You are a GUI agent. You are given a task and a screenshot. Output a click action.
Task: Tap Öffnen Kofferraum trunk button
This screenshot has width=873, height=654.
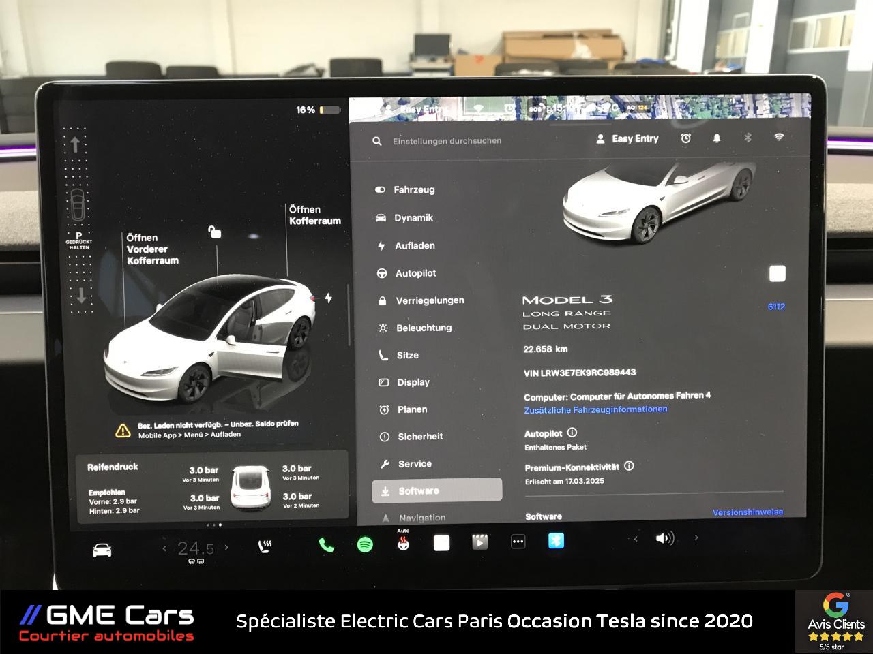[x=314, y=215]
